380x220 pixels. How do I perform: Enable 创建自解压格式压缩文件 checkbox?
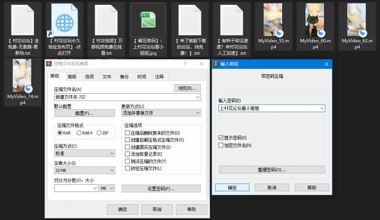pyautogui.click(x=127, y=140)
